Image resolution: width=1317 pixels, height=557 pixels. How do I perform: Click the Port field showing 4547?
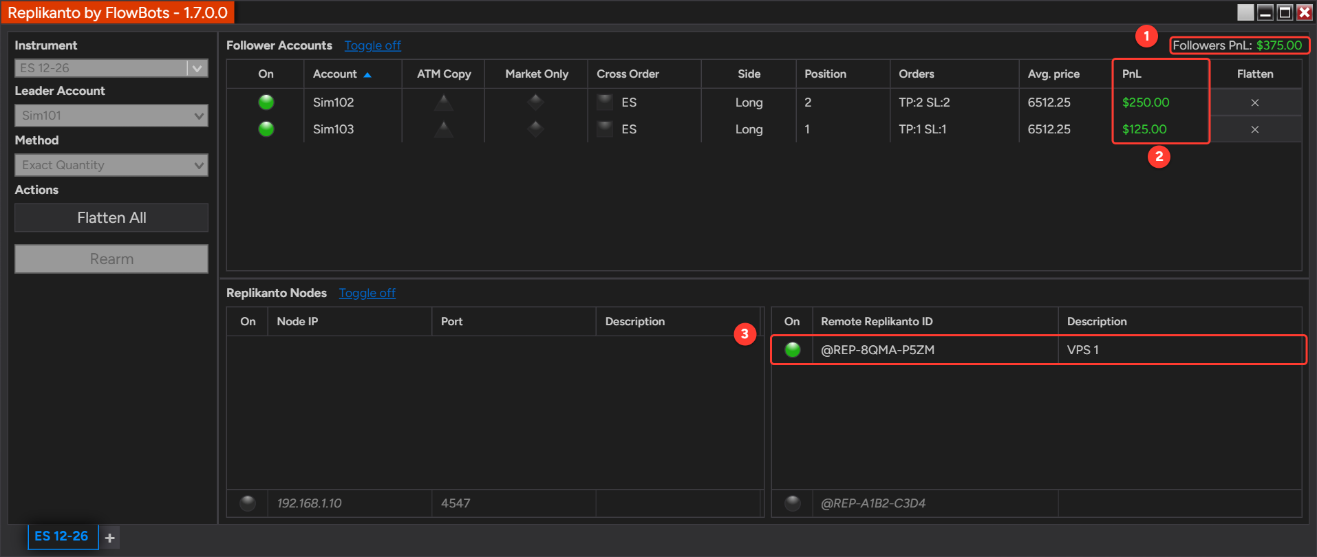click(513, 503)
